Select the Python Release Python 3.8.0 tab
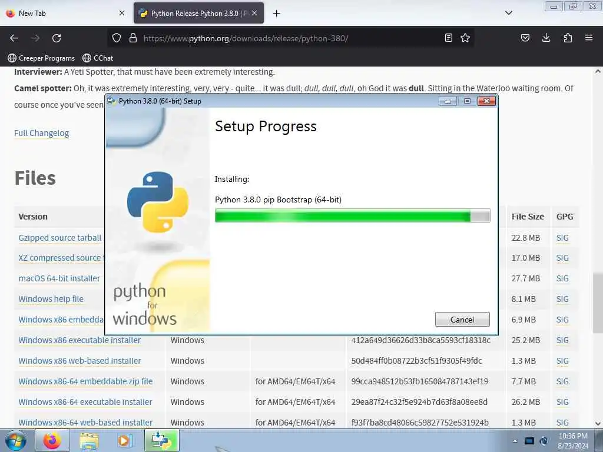The height and width of the screenshot is (452, 603). click(198, 13)
